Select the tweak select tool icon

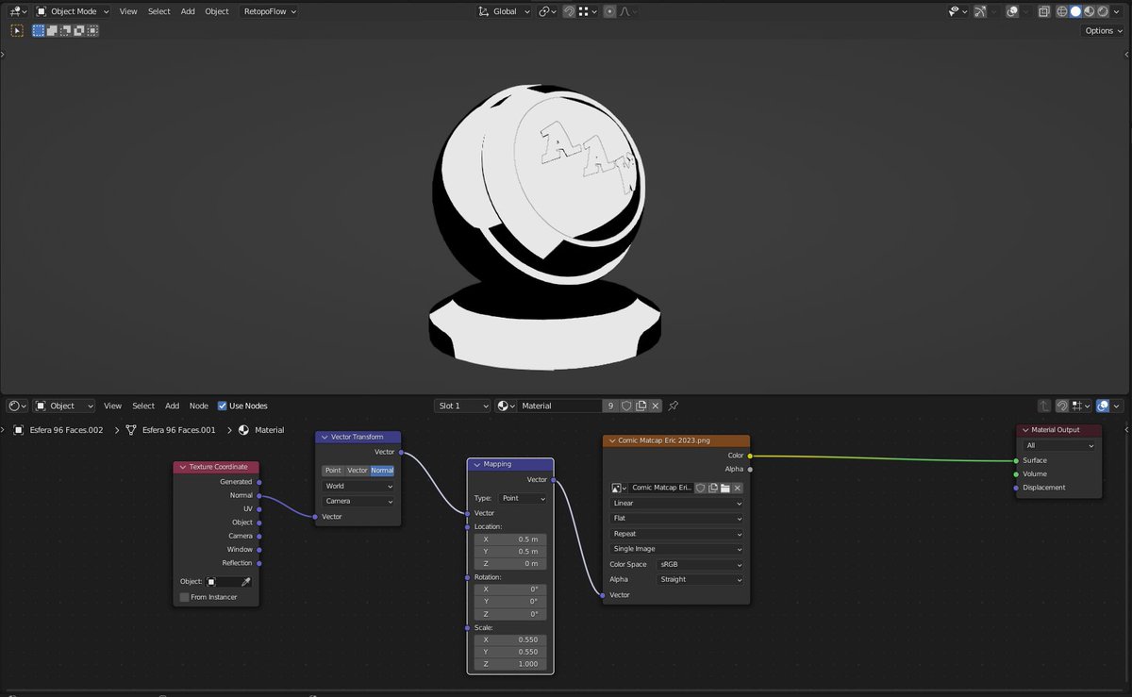pos(16,30)
